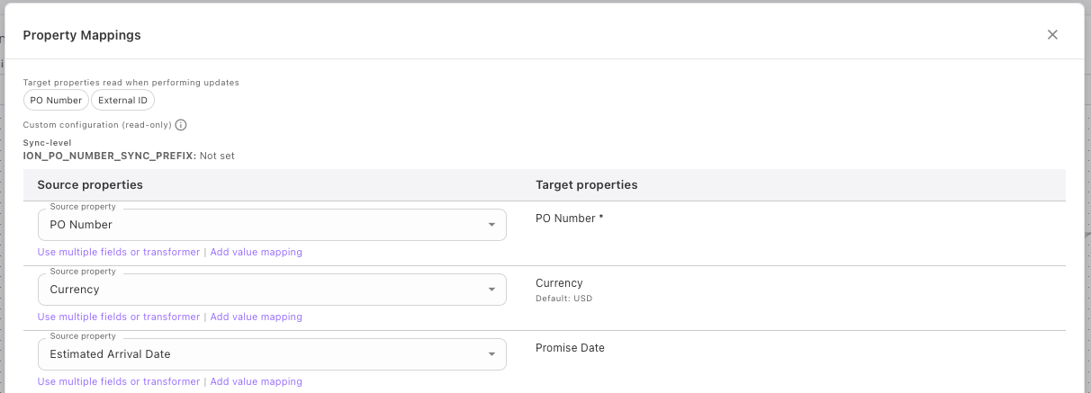Add value mapping for the Currency row
The image size is (1091, 393).
click(x=257, y=317)
